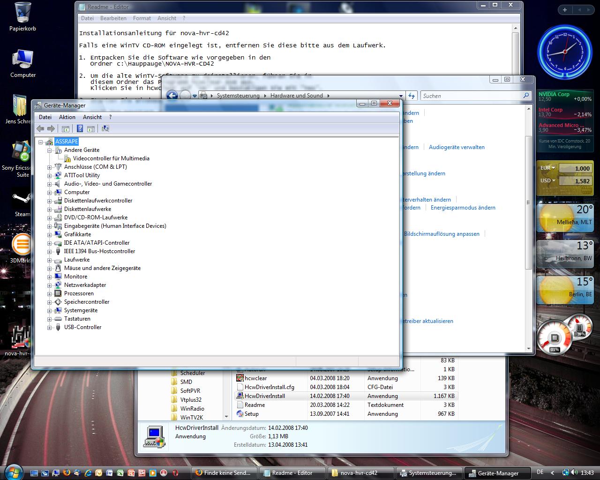
Task: Expand the ATITool Utility node
Action: [49, 175]
